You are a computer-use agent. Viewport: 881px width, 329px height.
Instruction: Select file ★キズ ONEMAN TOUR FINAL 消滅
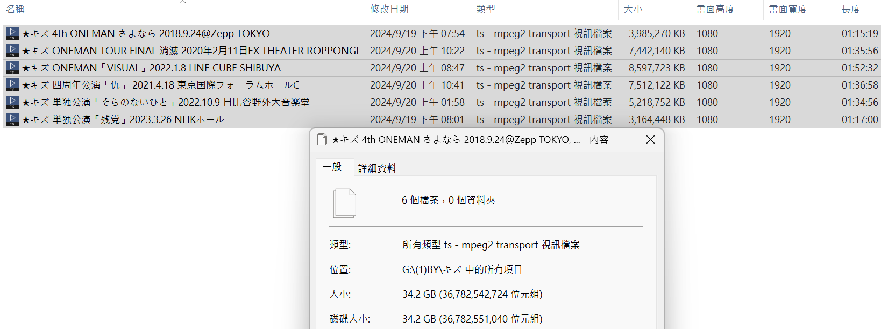coord(190,51)
